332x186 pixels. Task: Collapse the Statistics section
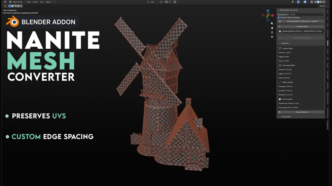click(x=280, y=43)
